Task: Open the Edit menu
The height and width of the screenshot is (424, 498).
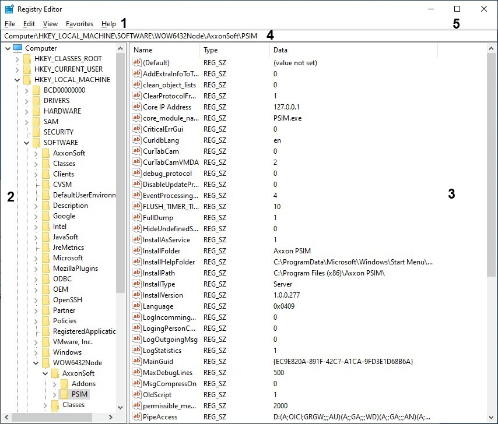Action: (29, 24)
